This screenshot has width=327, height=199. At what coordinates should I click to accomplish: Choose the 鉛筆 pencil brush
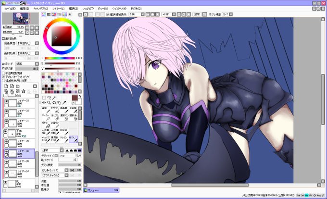coord(46,110)
